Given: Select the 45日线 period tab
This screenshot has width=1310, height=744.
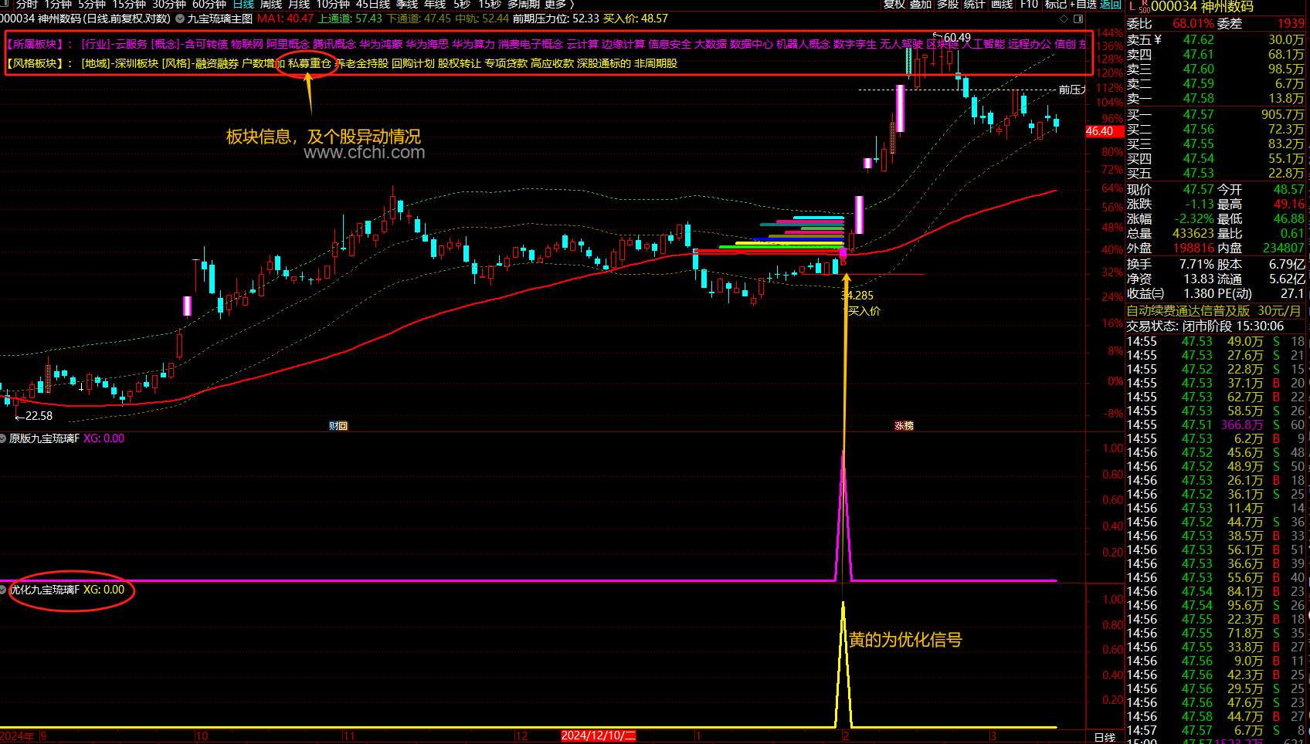Looking at the screenshot, I should point(373,4).
